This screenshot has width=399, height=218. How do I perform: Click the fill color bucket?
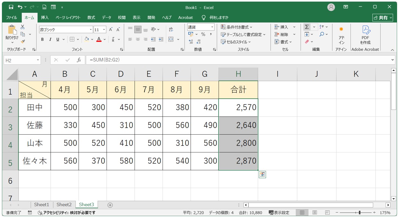(87, 39)
